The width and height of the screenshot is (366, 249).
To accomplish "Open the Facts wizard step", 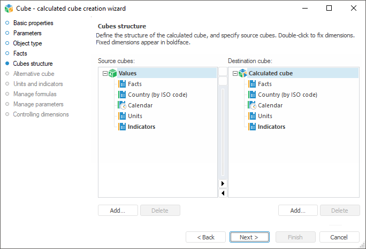I will click(x=20, y=53).
